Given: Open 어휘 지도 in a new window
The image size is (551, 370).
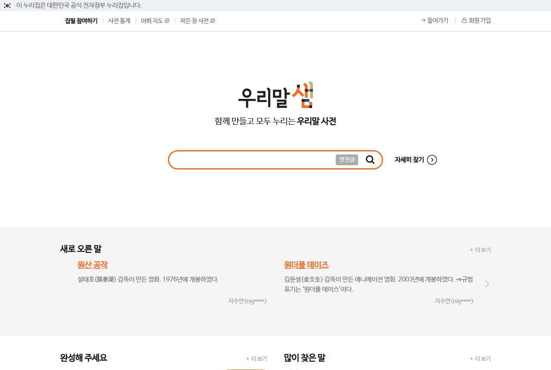Looking at the screenshot, I should click(155, 21).
